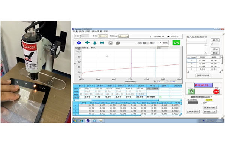Click the floppy disk save icon
Image resolution: width=225 pixels, height=146 pixels.
point(110,43)
